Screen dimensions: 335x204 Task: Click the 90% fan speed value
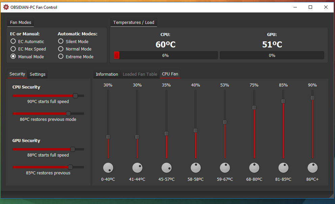(x=312, y=85)
